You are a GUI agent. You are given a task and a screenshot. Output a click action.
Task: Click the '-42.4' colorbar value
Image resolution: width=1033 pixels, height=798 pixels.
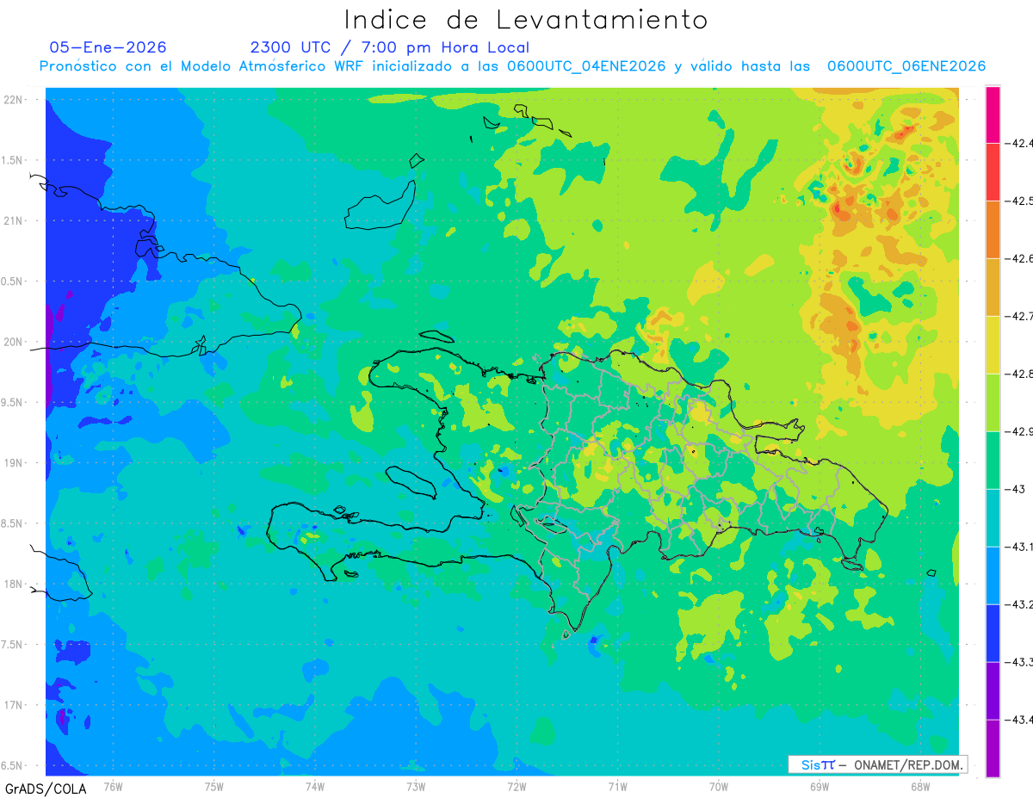1017,143
